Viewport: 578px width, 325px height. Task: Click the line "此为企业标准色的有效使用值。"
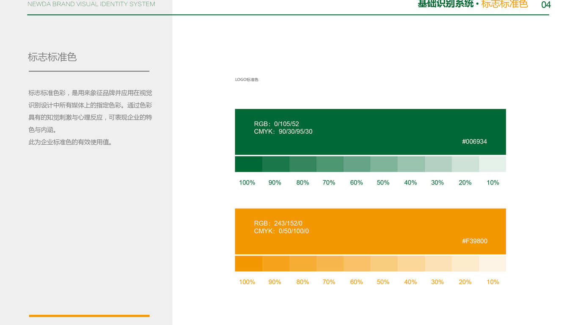click(x=71, y=142)
